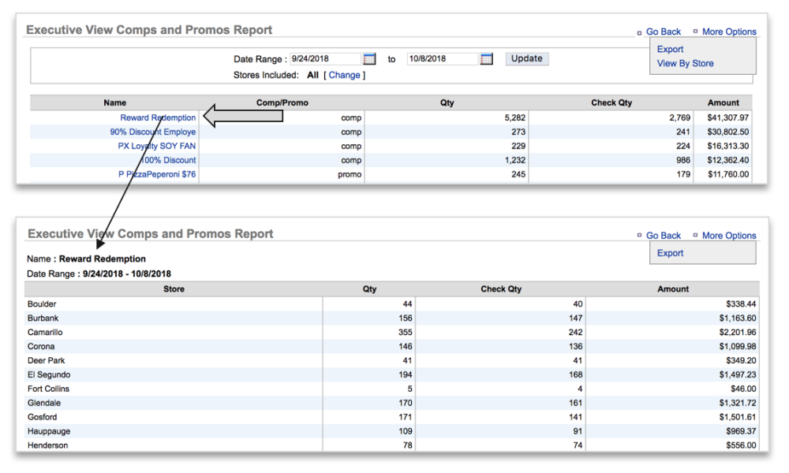
Task: Click Go Back in the top report
Action: pyautogui.click(x=663, y=32)
